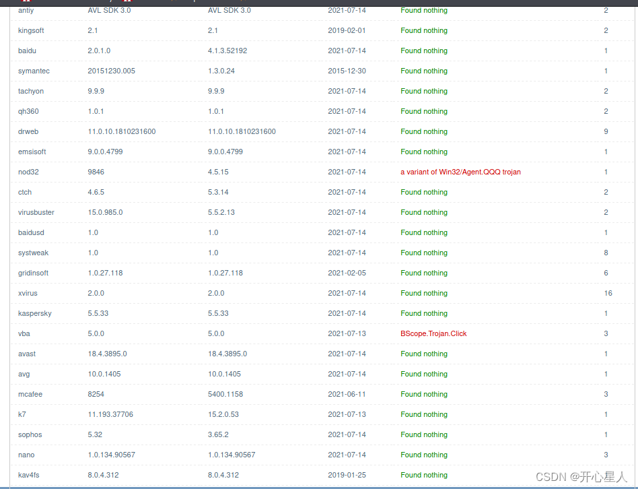Select qh360 engine name

(28, 111)
